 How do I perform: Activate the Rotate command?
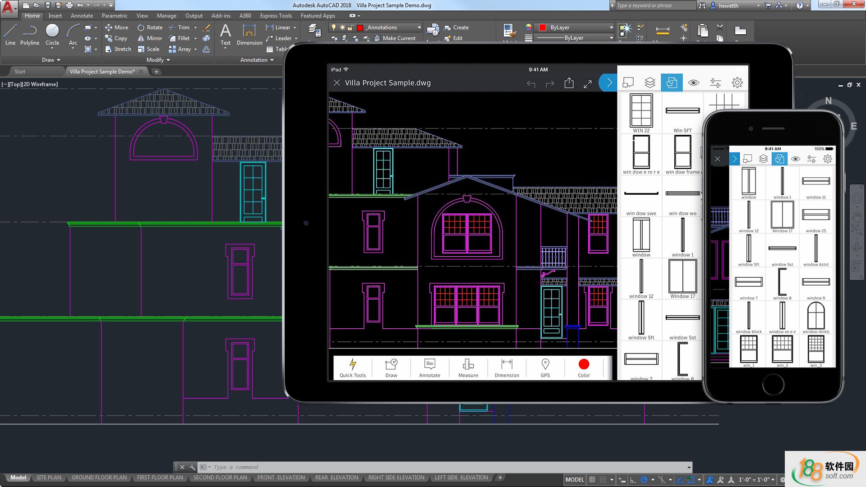(150, 28)
